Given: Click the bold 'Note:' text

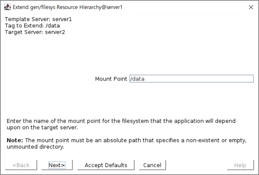Looking at the screenshot, I should coord(15,140).
